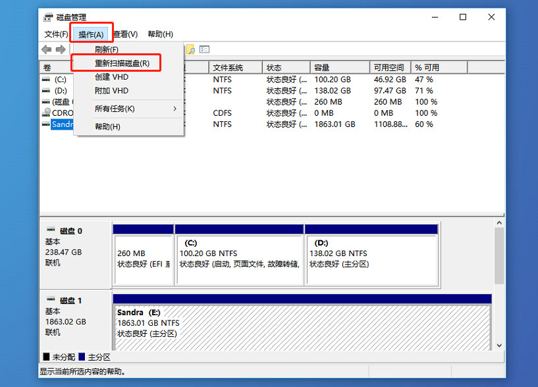Image resolution: width=538 pixels, height=387 pixels.
Task: Choose 创建 VHD from the Action menu
Action: point(111,77)
